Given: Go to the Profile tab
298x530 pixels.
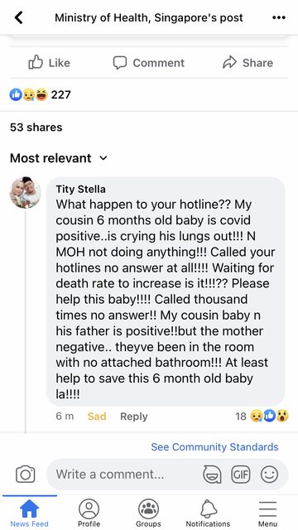Looking at the screenshot, I should point(89,513).
